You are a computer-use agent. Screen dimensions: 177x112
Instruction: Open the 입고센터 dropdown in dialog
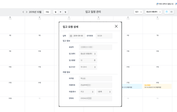click(88, 54)
